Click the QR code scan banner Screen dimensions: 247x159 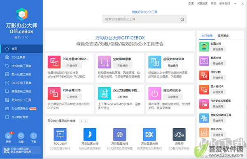click(21, 150)
